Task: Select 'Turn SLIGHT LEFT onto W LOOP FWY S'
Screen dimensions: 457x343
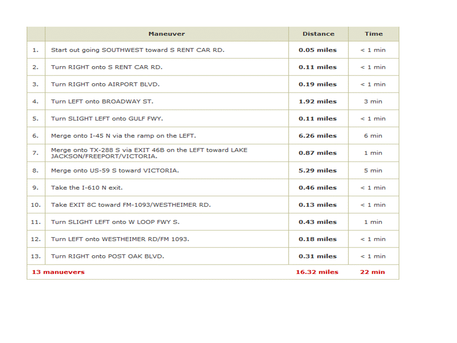Action: (115, 222)
